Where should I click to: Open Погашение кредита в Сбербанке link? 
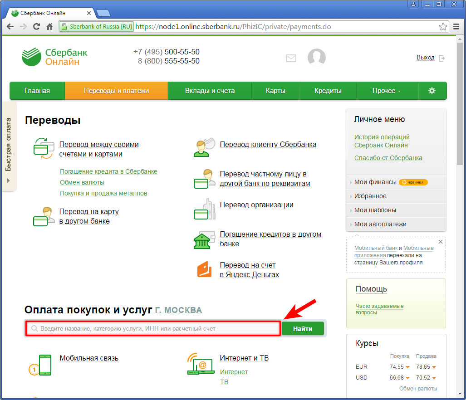(108, 171)
